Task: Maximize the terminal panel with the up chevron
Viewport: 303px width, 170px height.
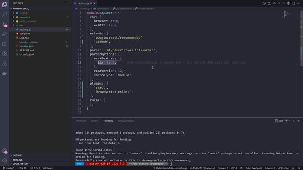Action: pos(294,121)
